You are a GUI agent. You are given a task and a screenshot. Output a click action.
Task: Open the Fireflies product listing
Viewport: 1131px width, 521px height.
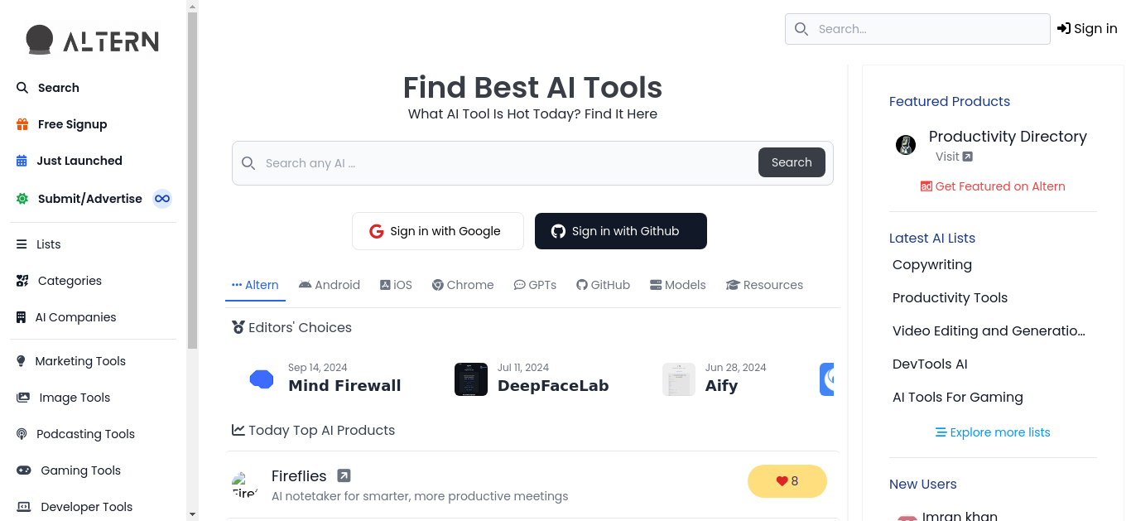pos(299,476)
